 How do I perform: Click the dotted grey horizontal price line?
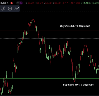[x=49, y=38]
